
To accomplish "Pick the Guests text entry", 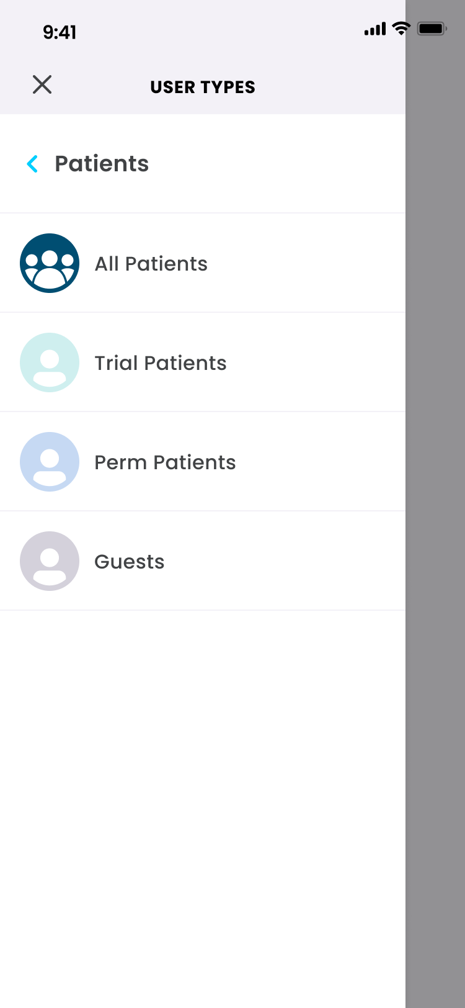I will point(130,562).
